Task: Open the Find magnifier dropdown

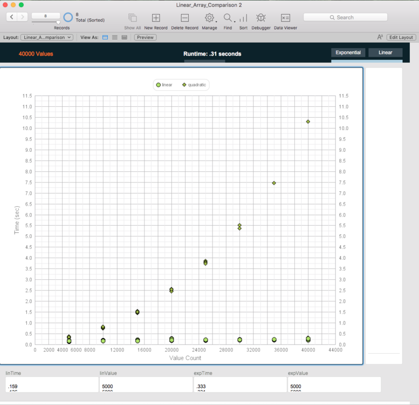Action: point(228,18)
